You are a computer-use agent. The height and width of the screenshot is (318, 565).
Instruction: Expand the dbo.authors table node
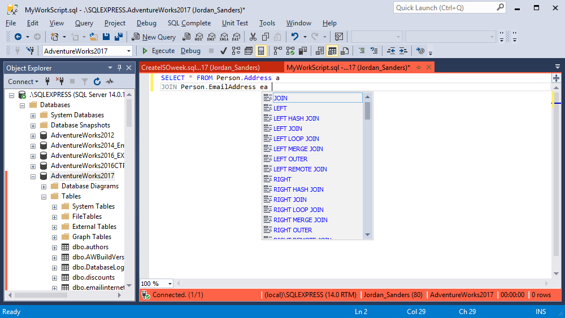tap(54, 248)
